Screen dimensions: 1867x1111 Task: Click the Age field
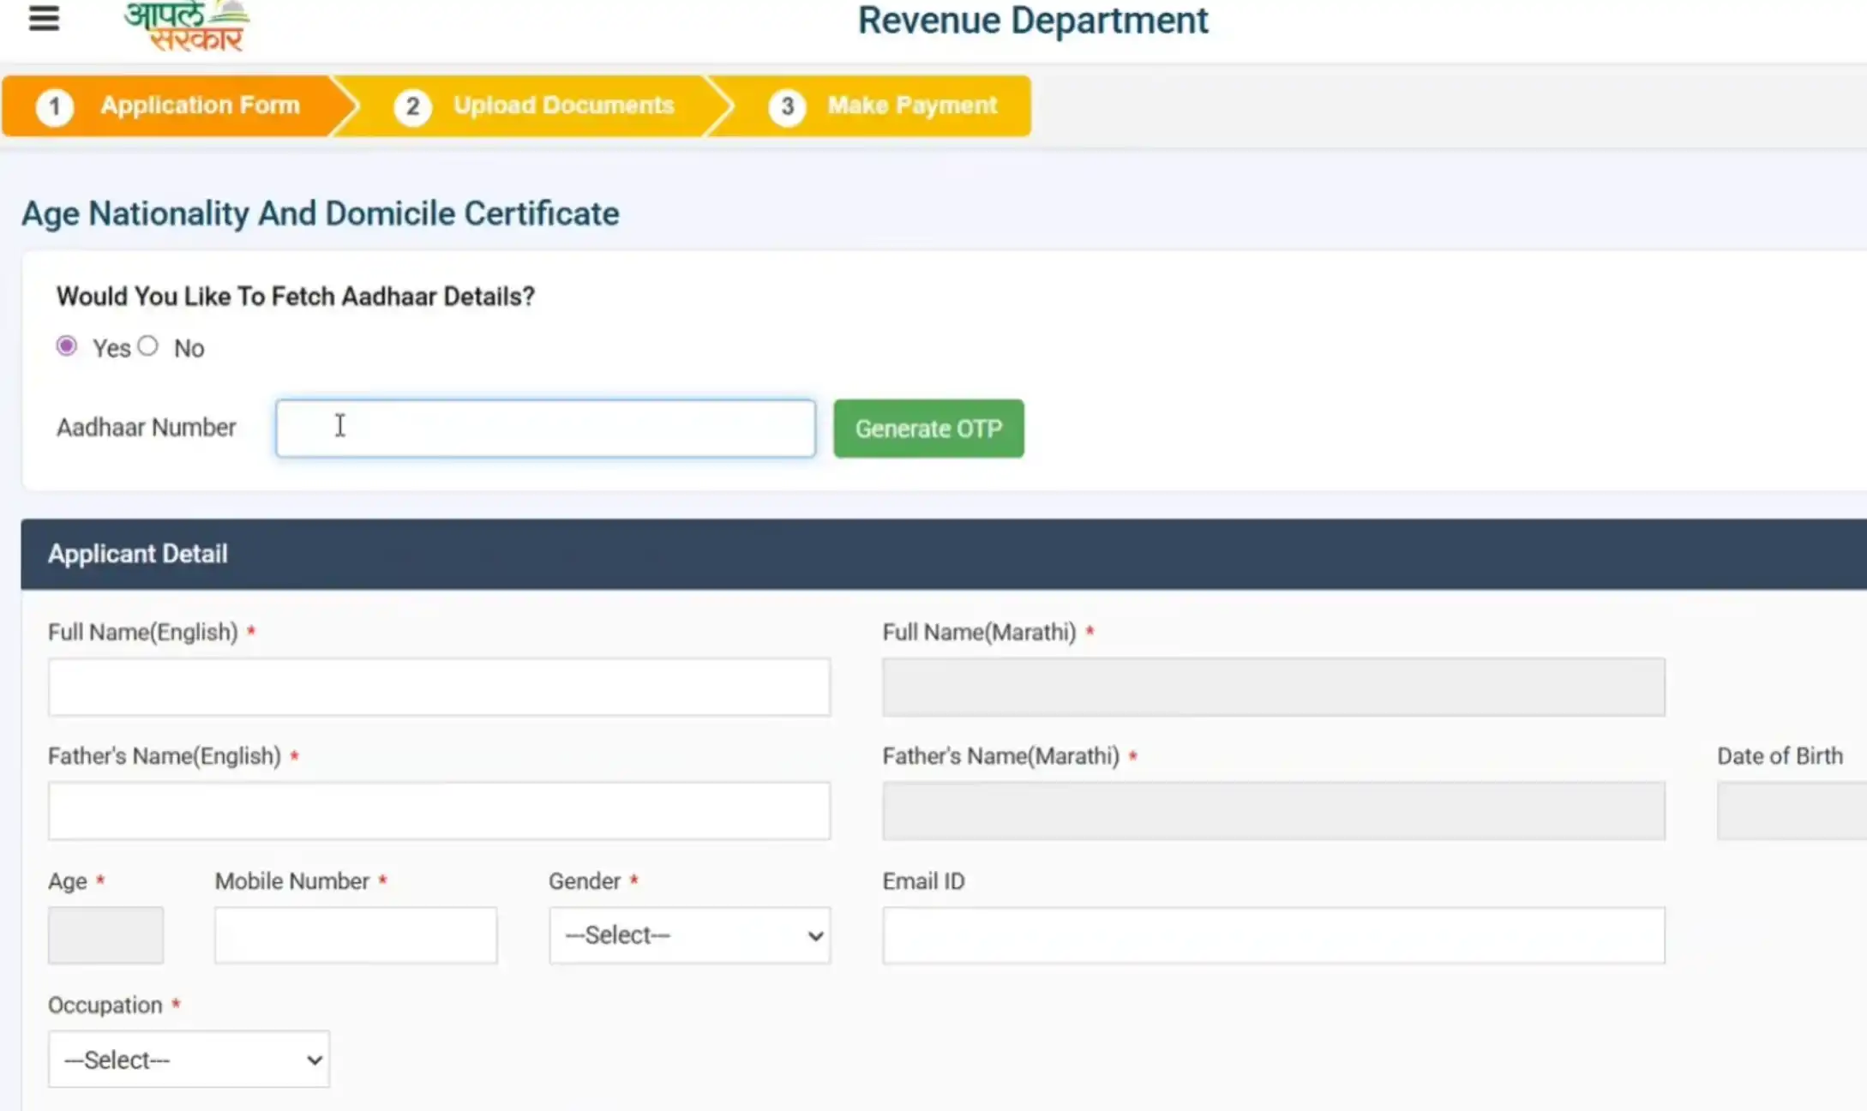point(105,935)
